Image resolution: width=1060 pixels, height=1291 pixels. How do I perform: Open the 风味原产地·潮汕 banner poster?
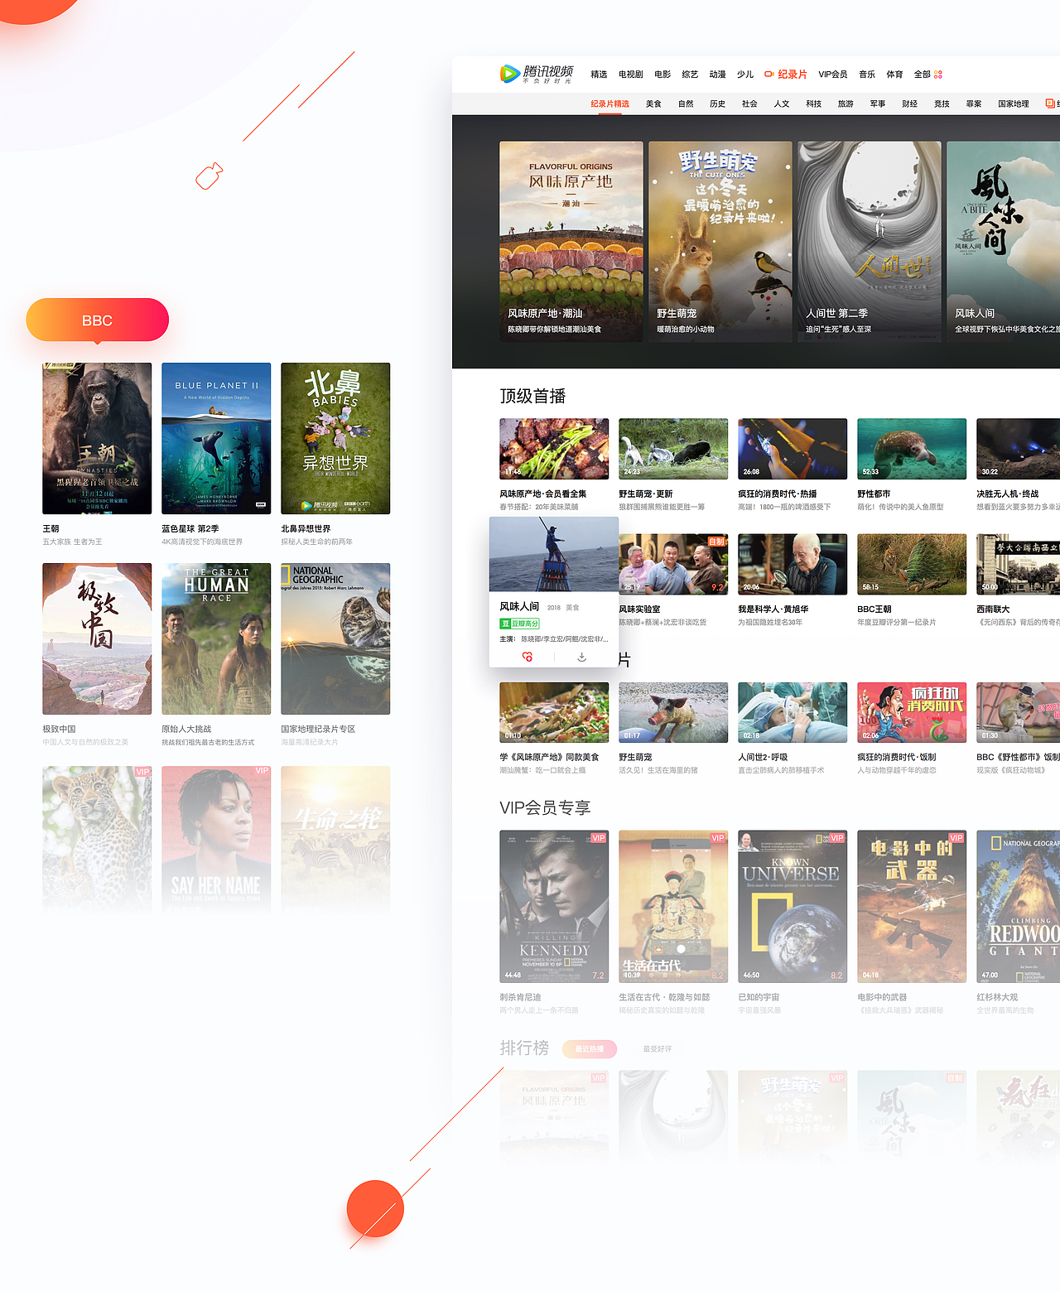coord(571,241)
